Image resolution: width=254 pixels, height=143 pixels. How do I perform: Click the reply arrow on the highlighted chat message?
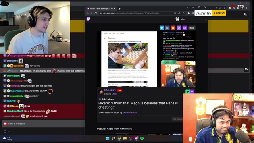[x=246, y=70]
